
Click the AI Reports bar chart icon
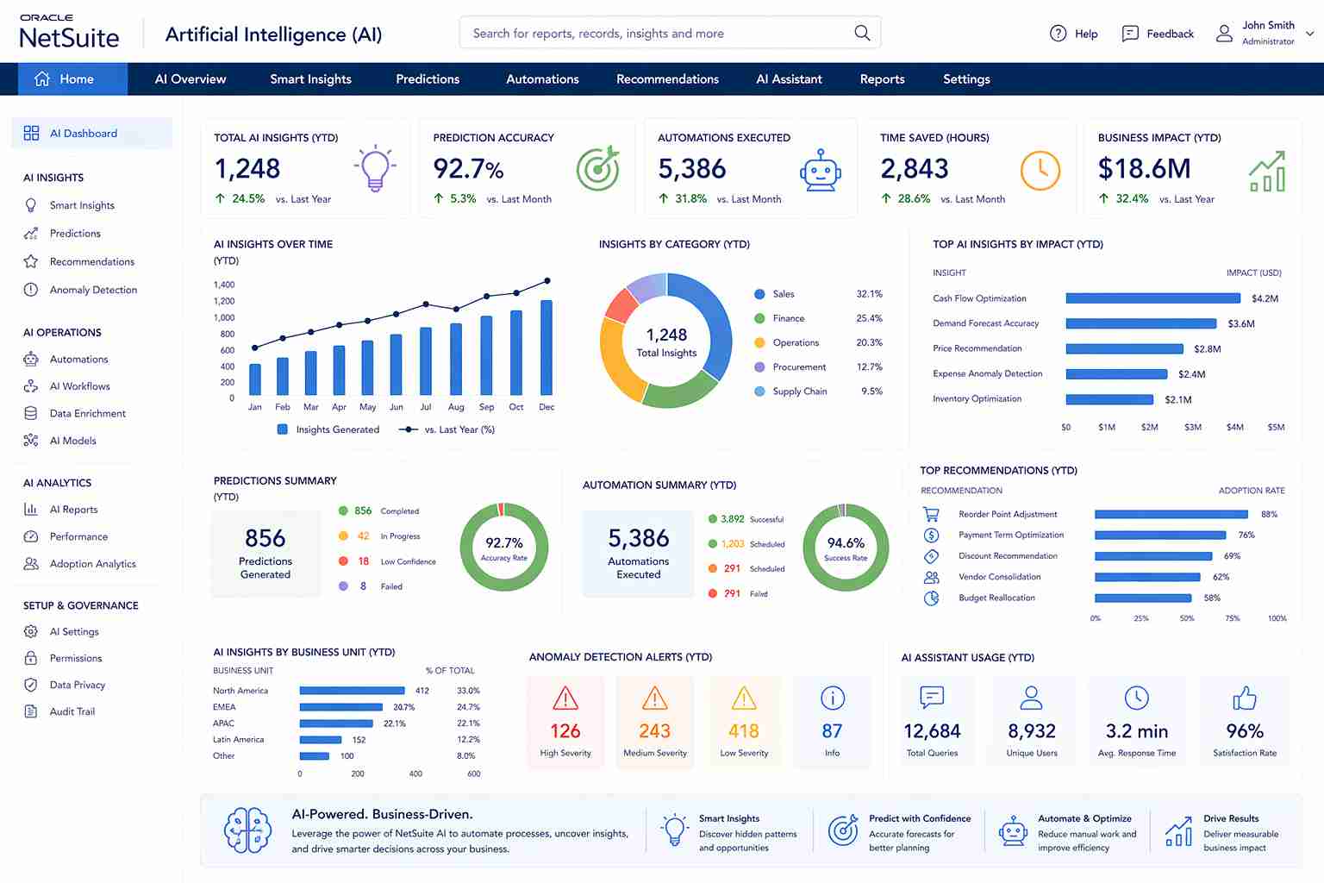pyautogui.click(x=31, y=510)
